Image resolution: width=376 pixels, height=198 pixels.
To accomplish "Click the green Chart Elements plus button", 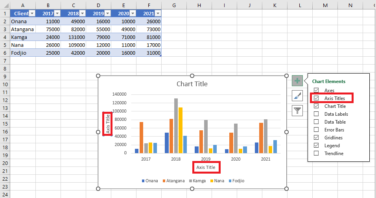I will tap(297, 81).
